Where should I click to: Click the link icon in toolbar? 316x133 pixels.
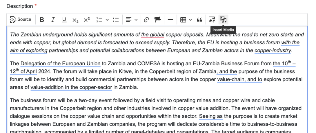click(146, 20)
